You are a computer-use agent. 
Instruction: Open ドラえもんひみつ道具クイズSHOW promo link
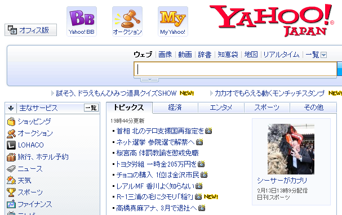tap(116, 93)
